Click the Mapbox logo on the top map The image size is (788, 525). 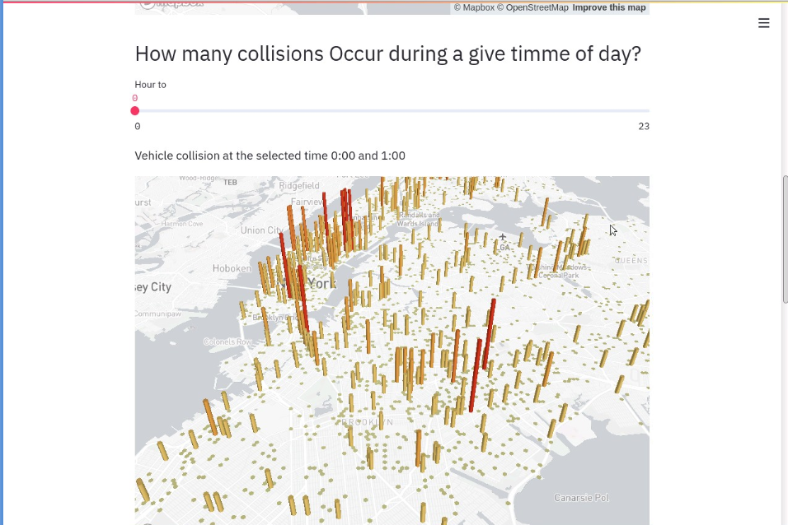tap(171, 5)
